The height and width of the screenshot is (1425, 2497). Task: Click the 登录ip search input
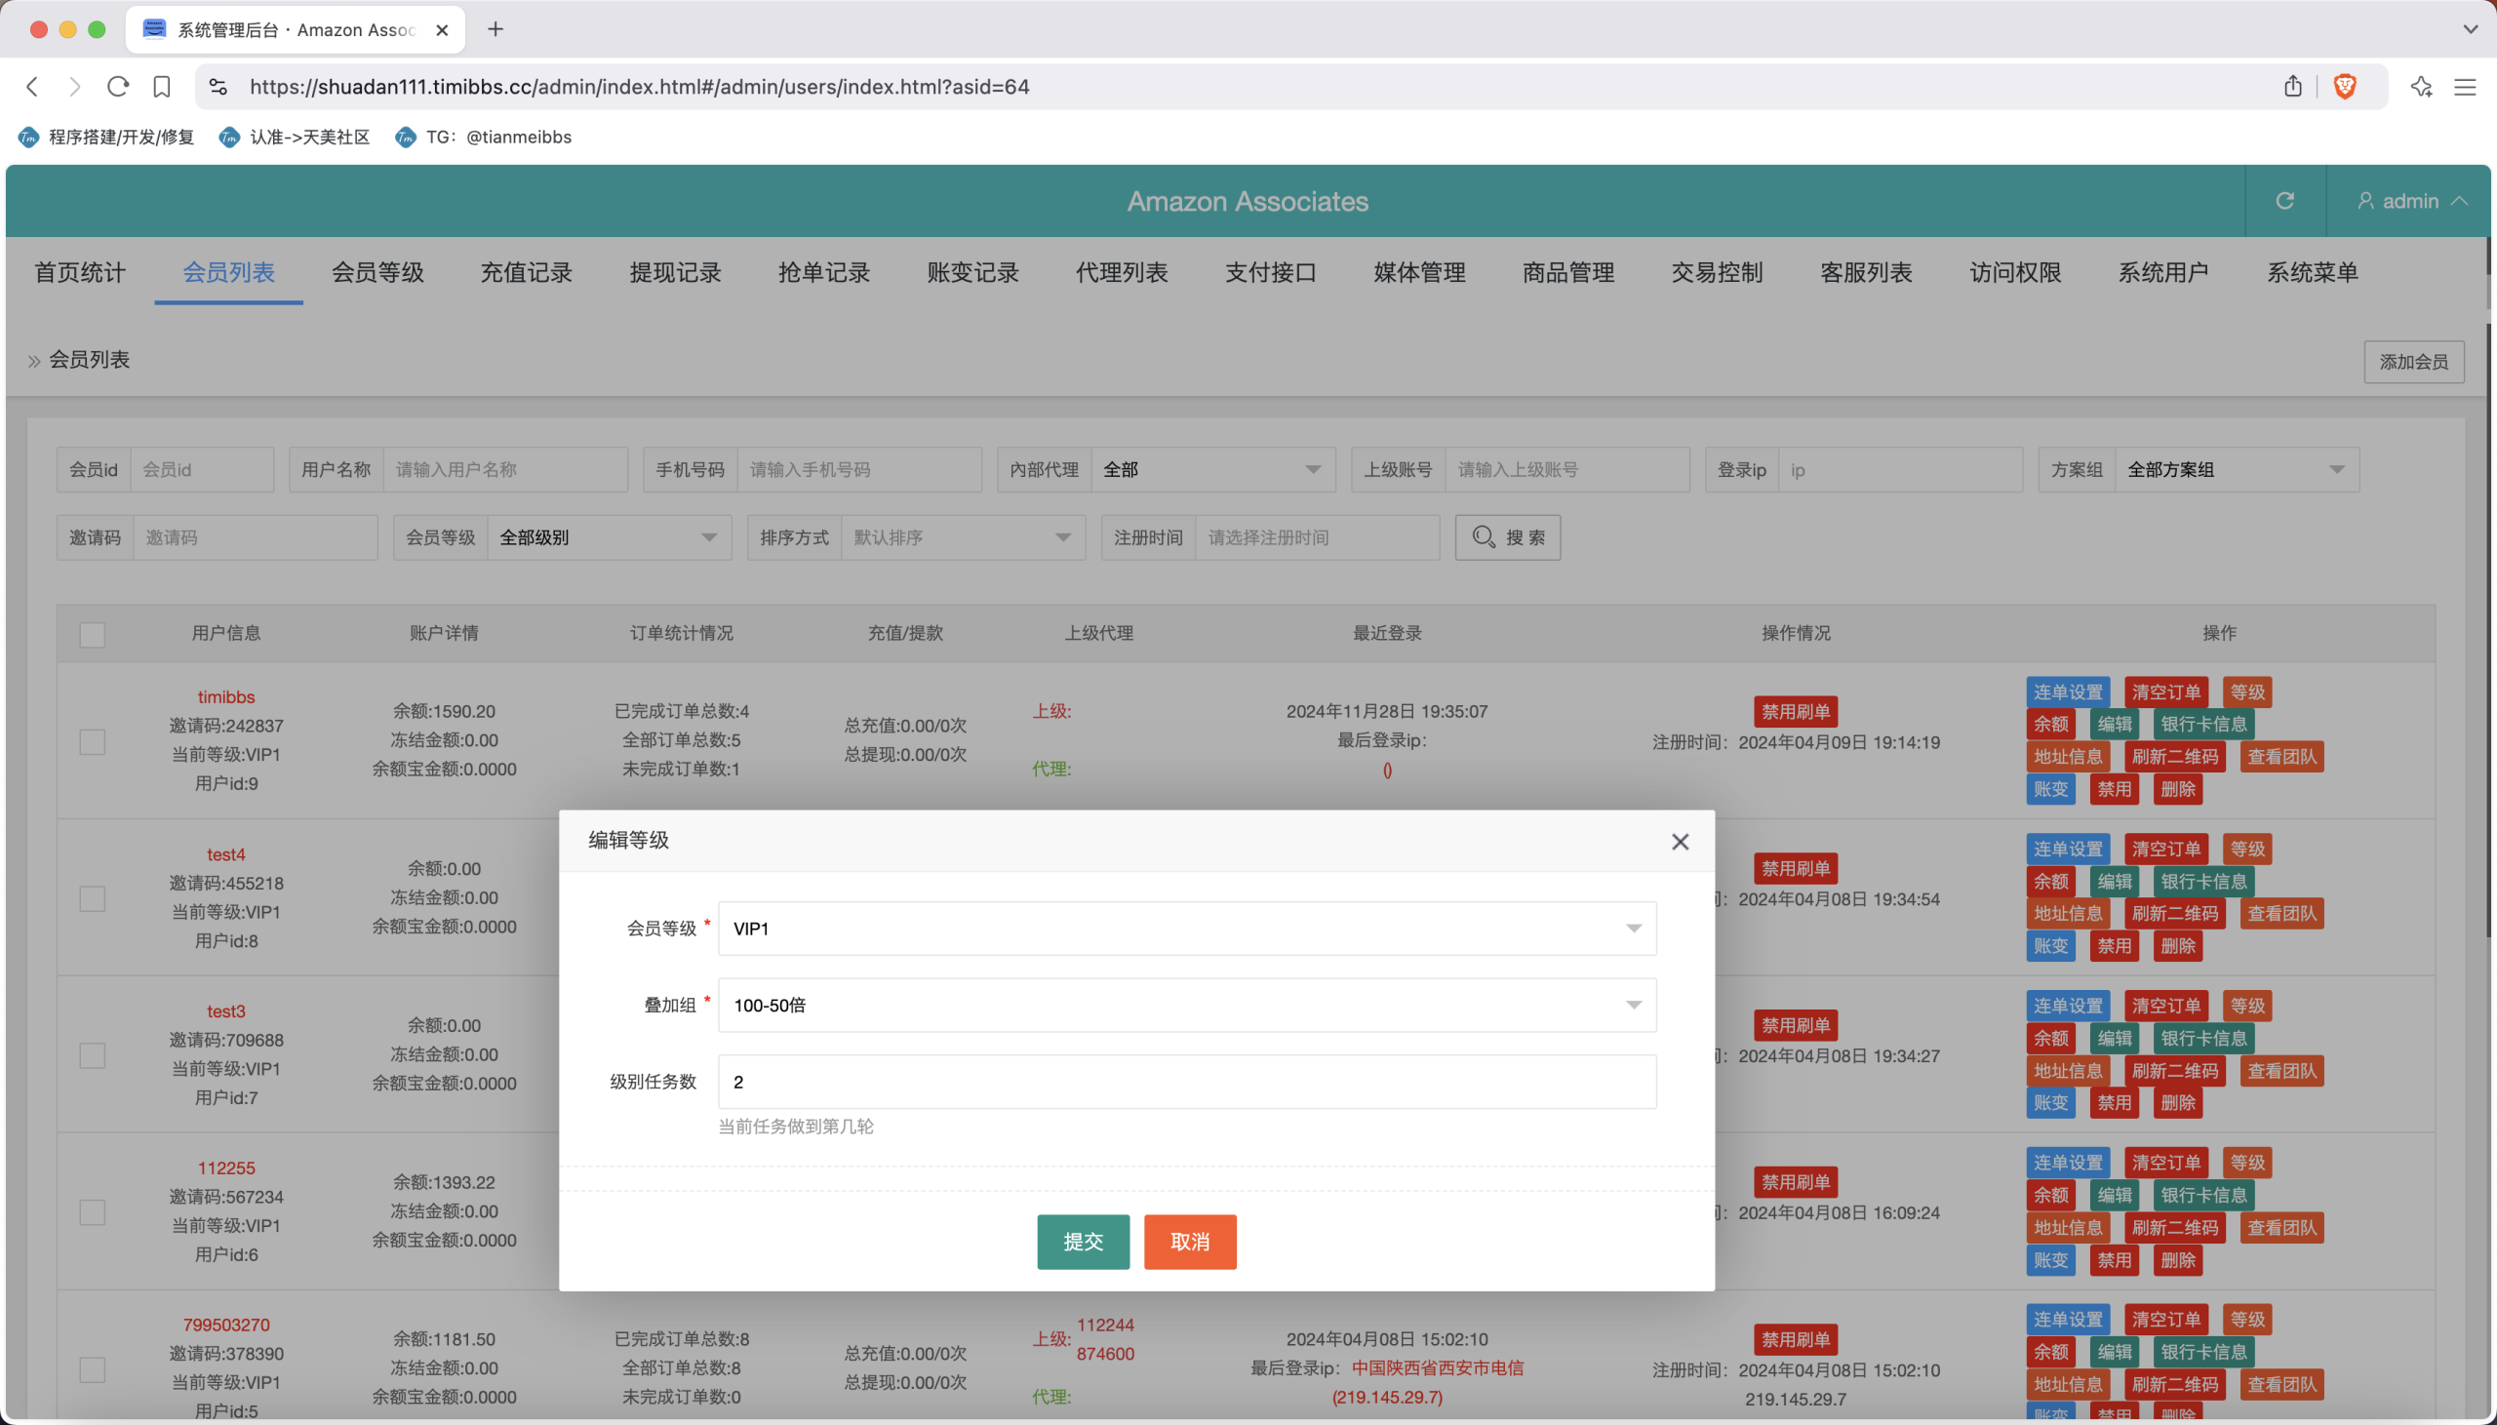click(x=1899, y=470)
